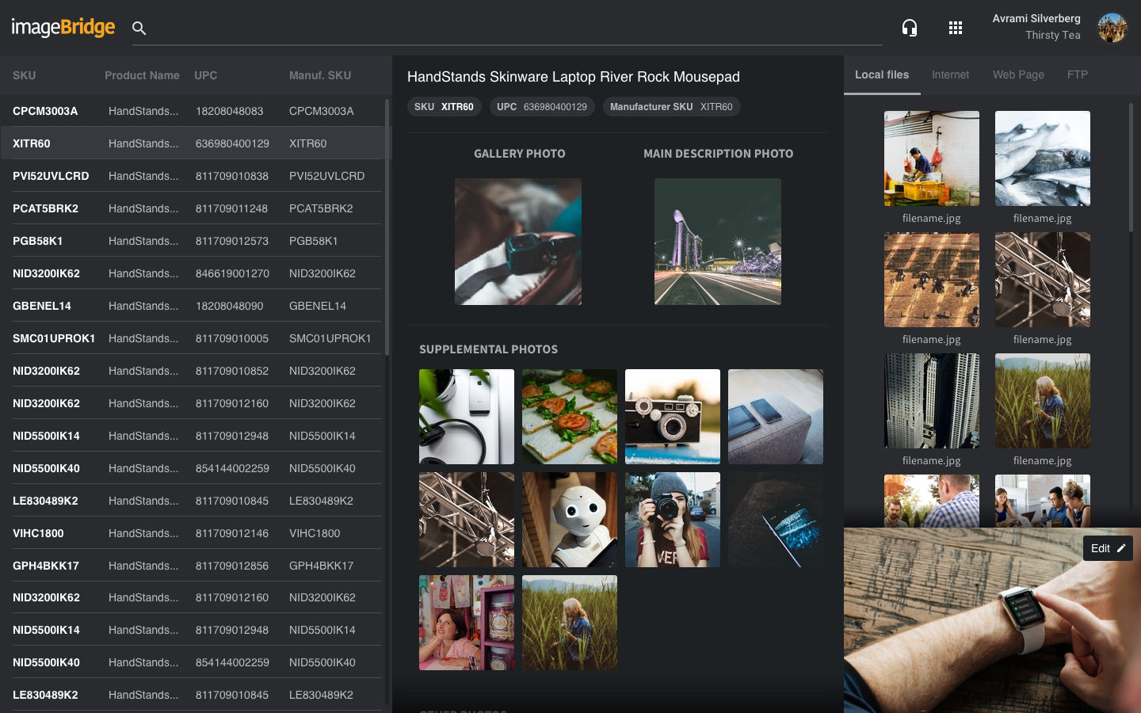Open the FTP tab

tap(1077, 74)
